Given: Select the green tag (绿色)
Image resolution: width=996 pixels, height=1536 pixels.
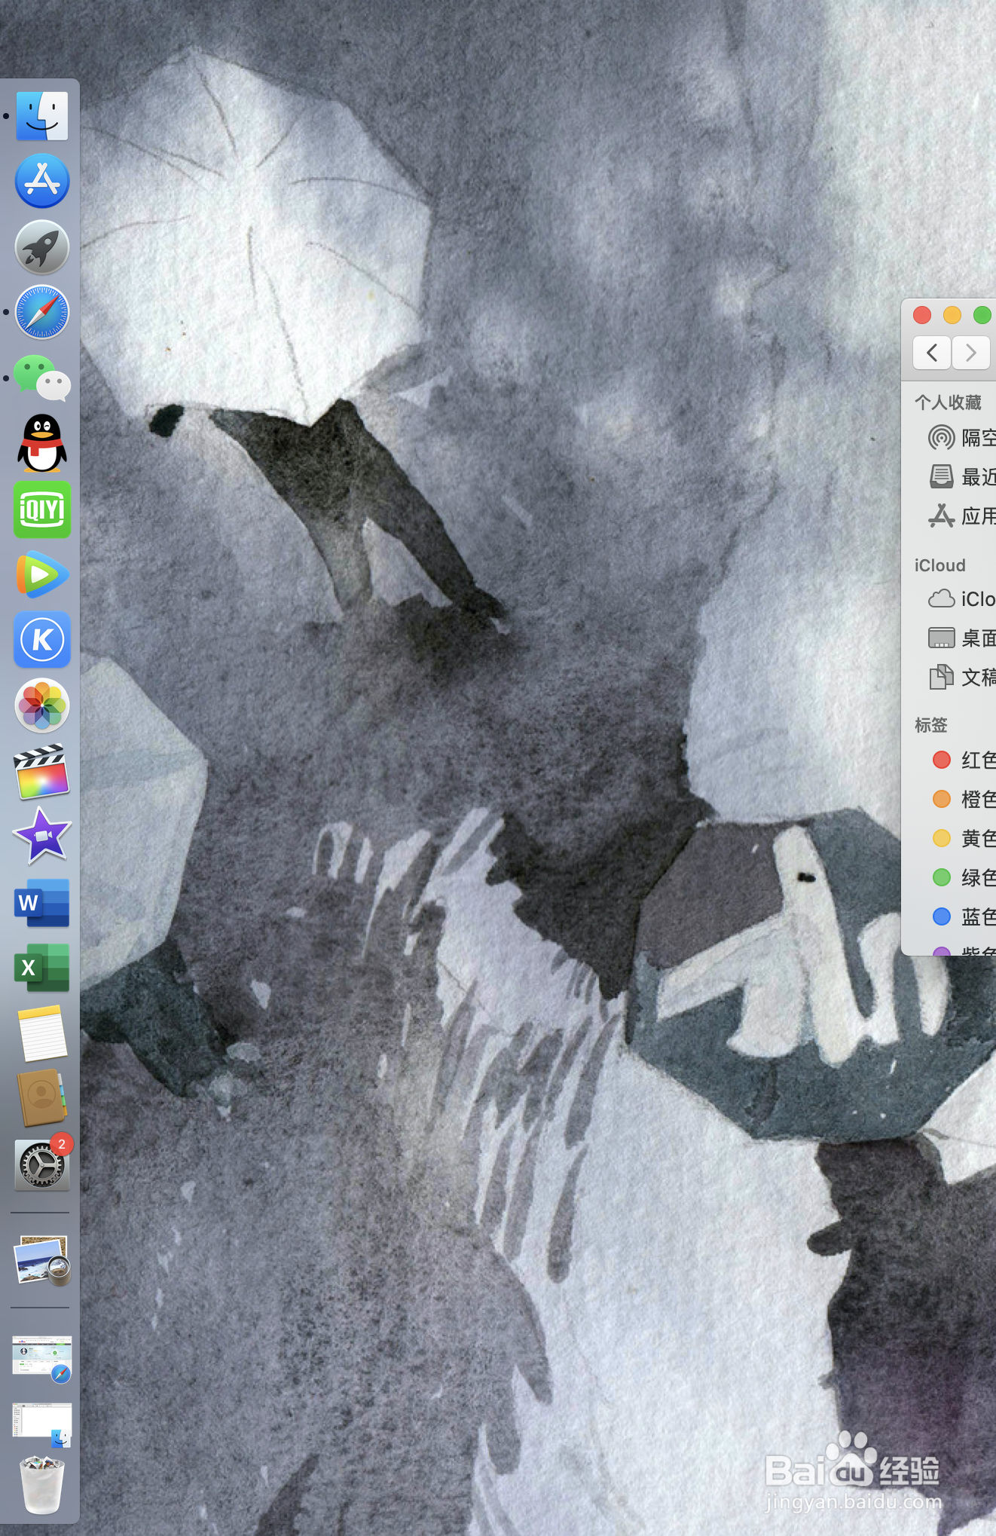Looking at the screenshot, I should tap(963, 877).
